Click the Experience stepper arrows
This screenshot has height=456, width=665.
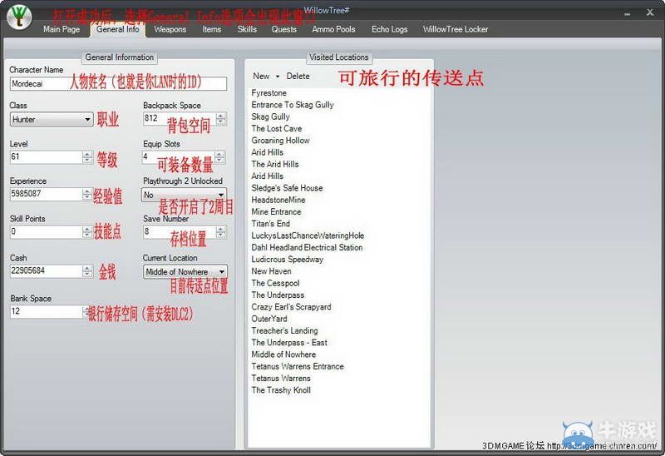pyautogui.click(x=87, y=195)
